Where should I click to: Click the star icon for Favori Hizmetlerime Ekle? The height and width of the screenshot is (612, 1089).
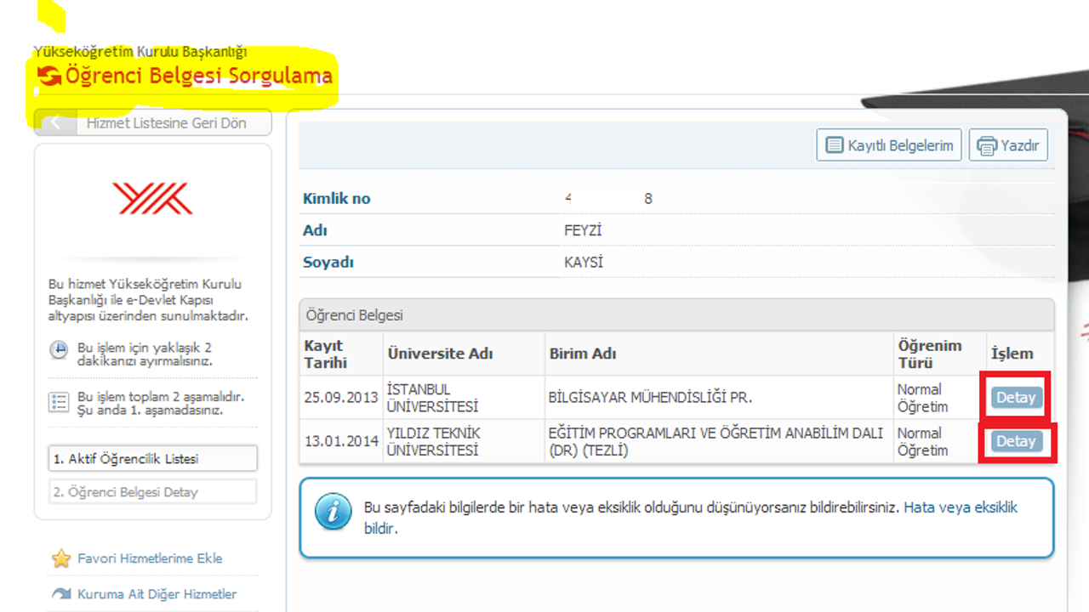[x=61, y=558]
